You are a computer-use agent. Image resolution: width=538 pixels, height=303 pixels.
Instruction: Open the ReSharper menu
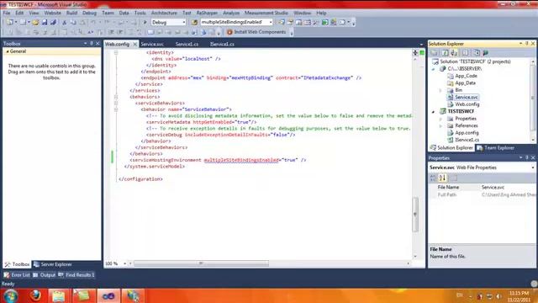(x=207, y=13)
